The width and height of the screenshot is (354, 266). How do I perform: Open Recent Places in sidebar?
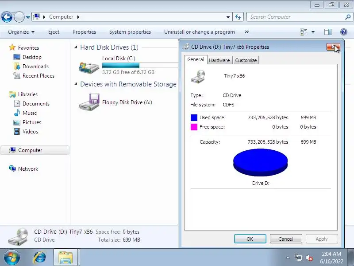tap(38, 75)
